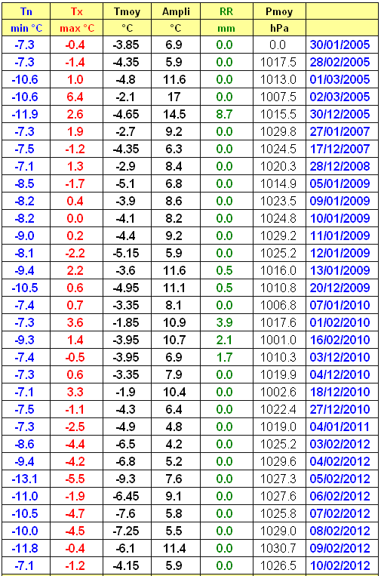Select the 04/01/2011 date link
Image resolution: width=381 pixels, height=576 pixels.
pos(340,427)
